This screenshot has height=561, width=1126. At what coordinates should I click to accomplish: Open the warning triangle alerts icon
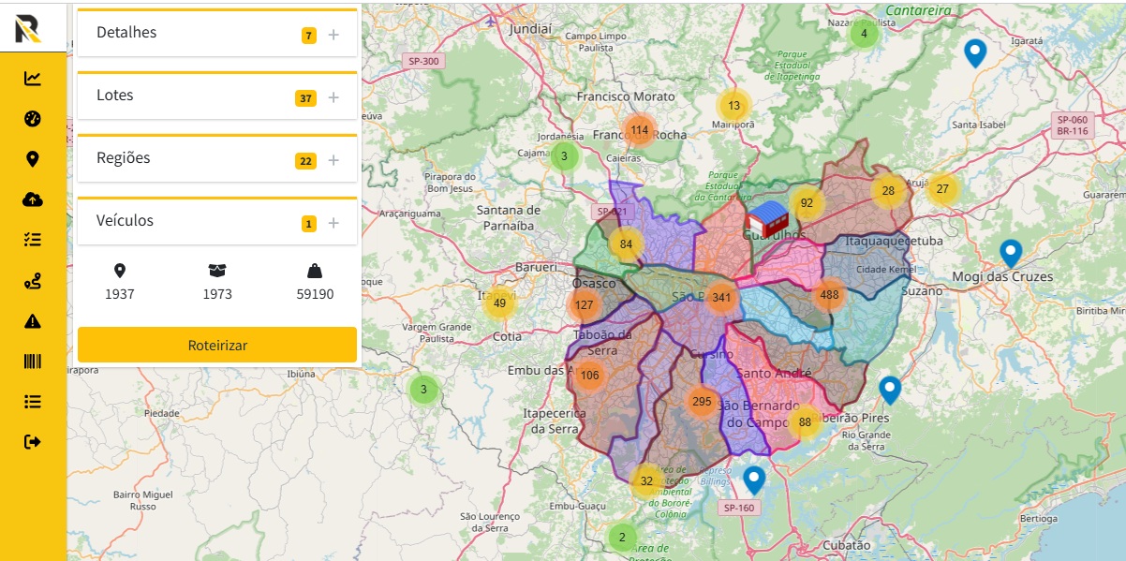coord(33,321)
